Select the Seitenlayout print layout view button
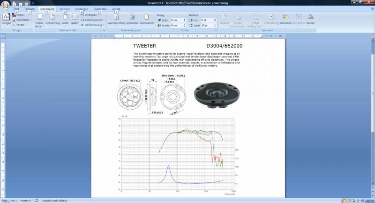 click(345, 201)
